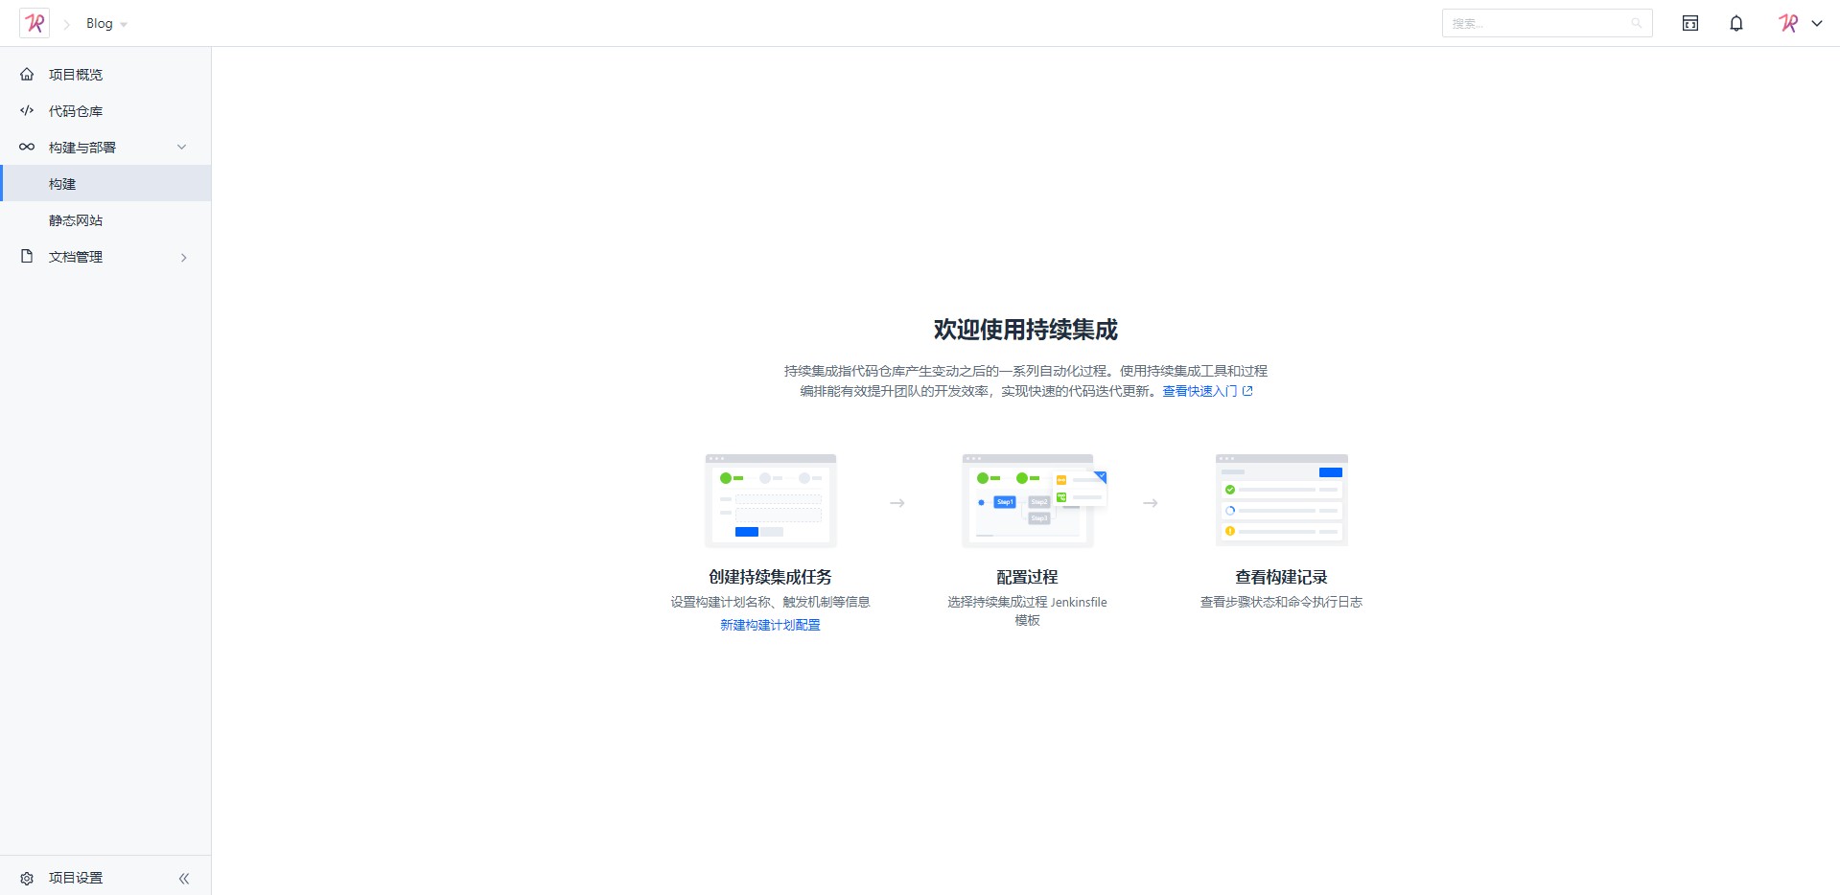The height and width of the screenshot is (895, 1840).
Task: Collapse the 构建与部署 section chevron
Action: pyautogui.click(x=181, y=148)
